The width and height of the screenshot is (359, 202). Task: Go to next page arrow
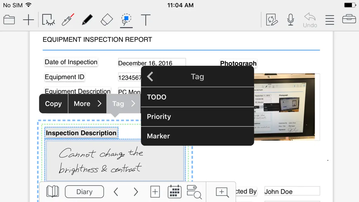[136, 192]
